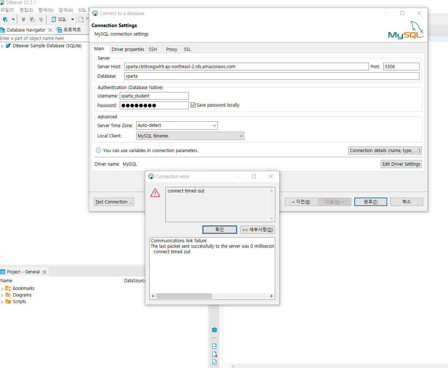This screenshot has height=368, width=448.
Task: Open the 검색(A) menu
Action: tap(66, 10)
